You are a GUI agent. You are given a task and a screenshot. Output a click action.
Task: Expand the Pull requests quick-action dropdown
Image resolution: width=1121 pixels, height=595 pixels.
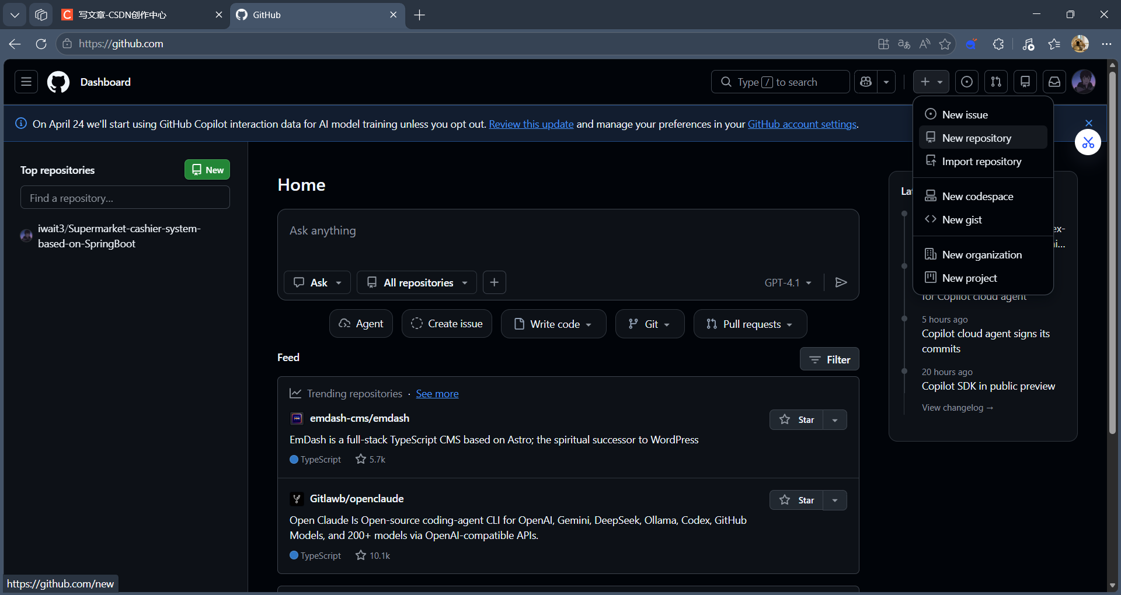(750, 324)
